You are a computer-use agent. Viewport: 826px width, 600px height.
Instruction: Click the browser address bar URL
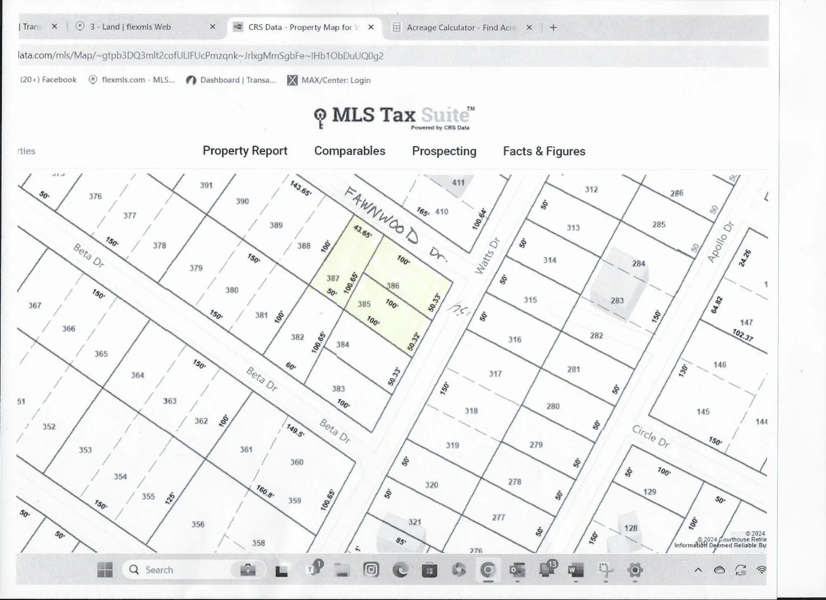tap(201, 56)
